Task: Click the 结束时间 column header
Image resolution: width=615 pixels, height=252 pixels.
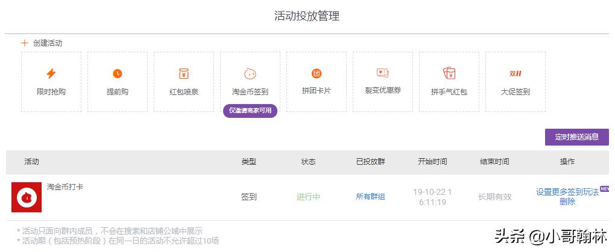Action: (x=494, y=162)
